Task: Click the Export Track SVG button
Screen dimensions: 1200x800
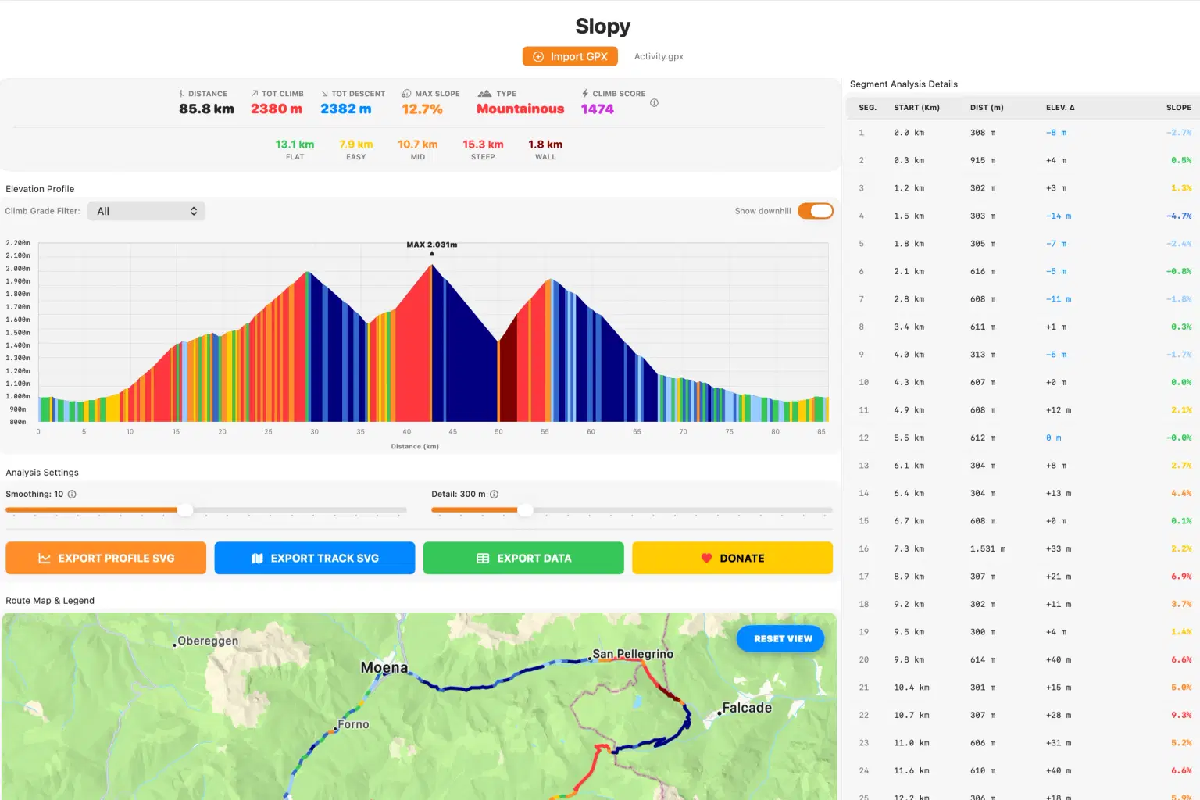Action: pos(315,558)
